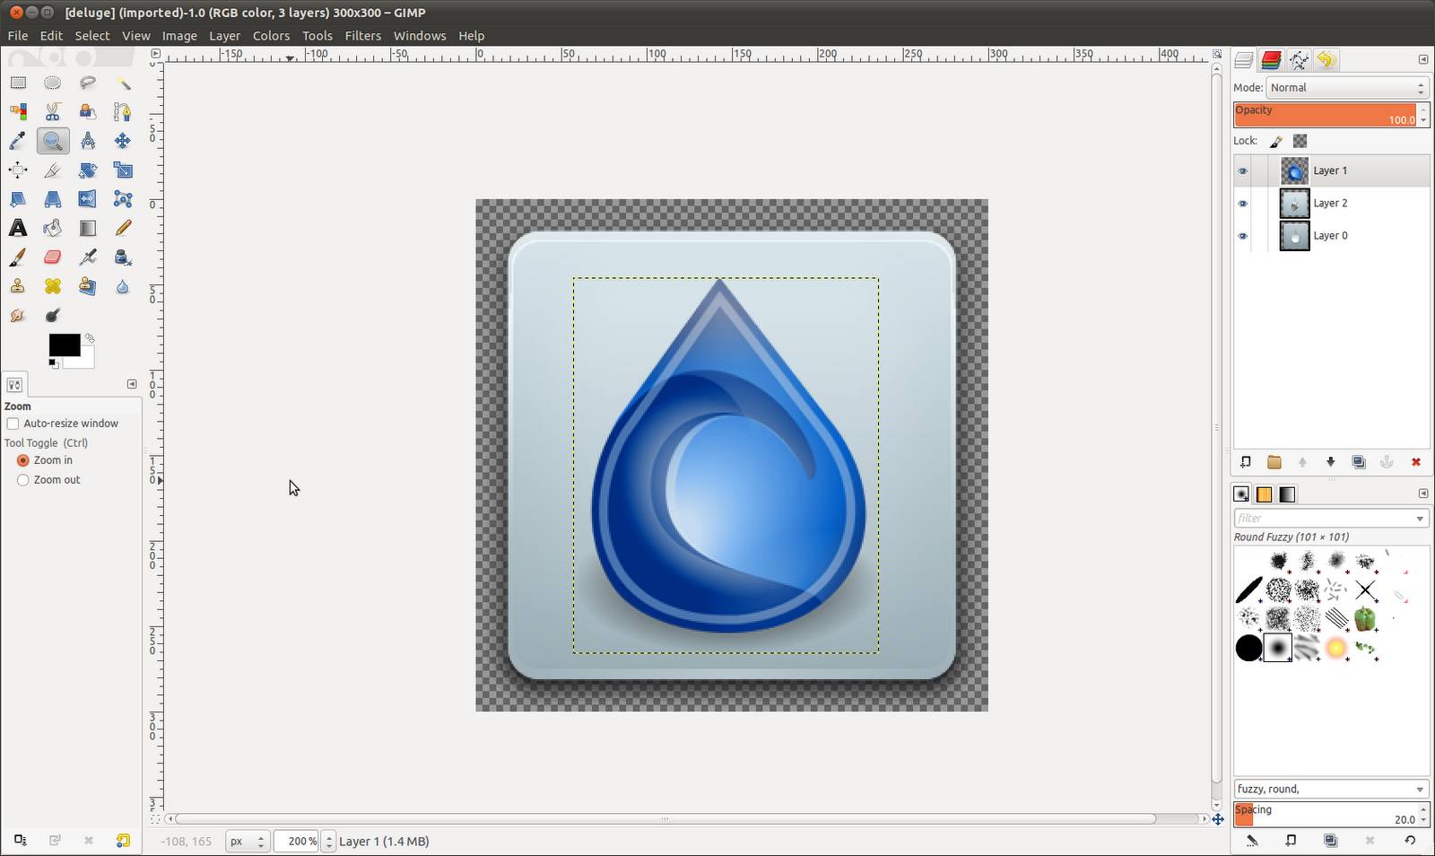The width and height of the screenshot is (1435, 856).
Task: Select the Scale tool
Action: 123,170
